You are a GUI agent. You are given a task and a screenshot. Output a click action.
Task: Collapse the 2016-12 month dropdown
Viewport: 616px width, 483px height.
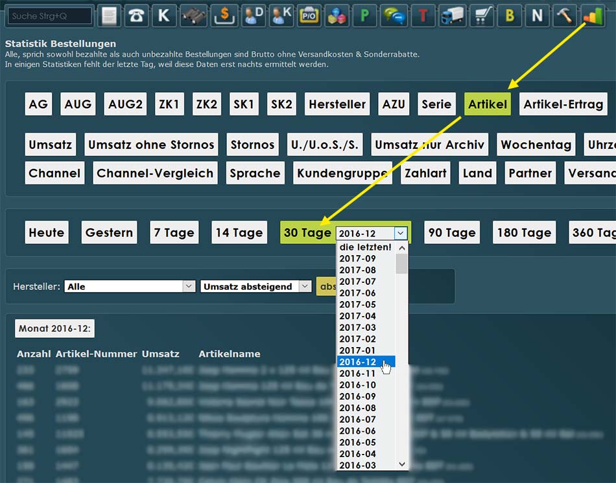(400, 233)
